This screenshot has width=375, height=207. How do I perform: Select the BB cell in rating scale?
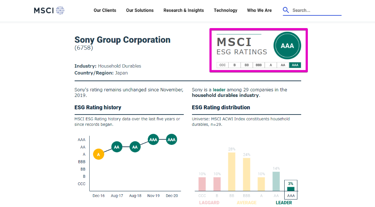(x=247, y=65)
